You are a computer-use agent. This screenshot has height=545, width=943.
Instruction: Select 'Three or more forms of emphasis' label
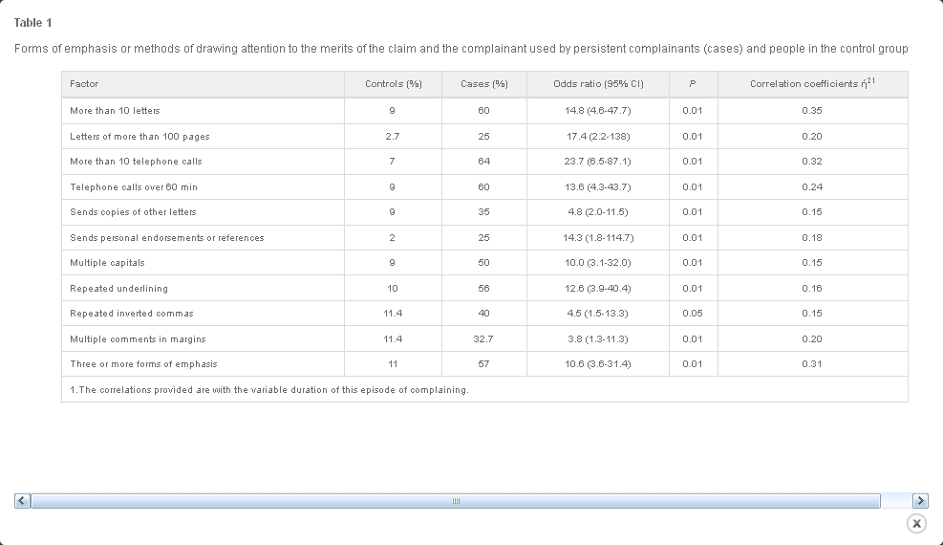[x=143, y=364]
